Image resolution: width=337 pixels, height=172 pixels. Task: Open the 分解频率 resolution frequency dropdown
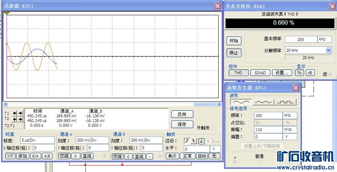coord(328,50)
